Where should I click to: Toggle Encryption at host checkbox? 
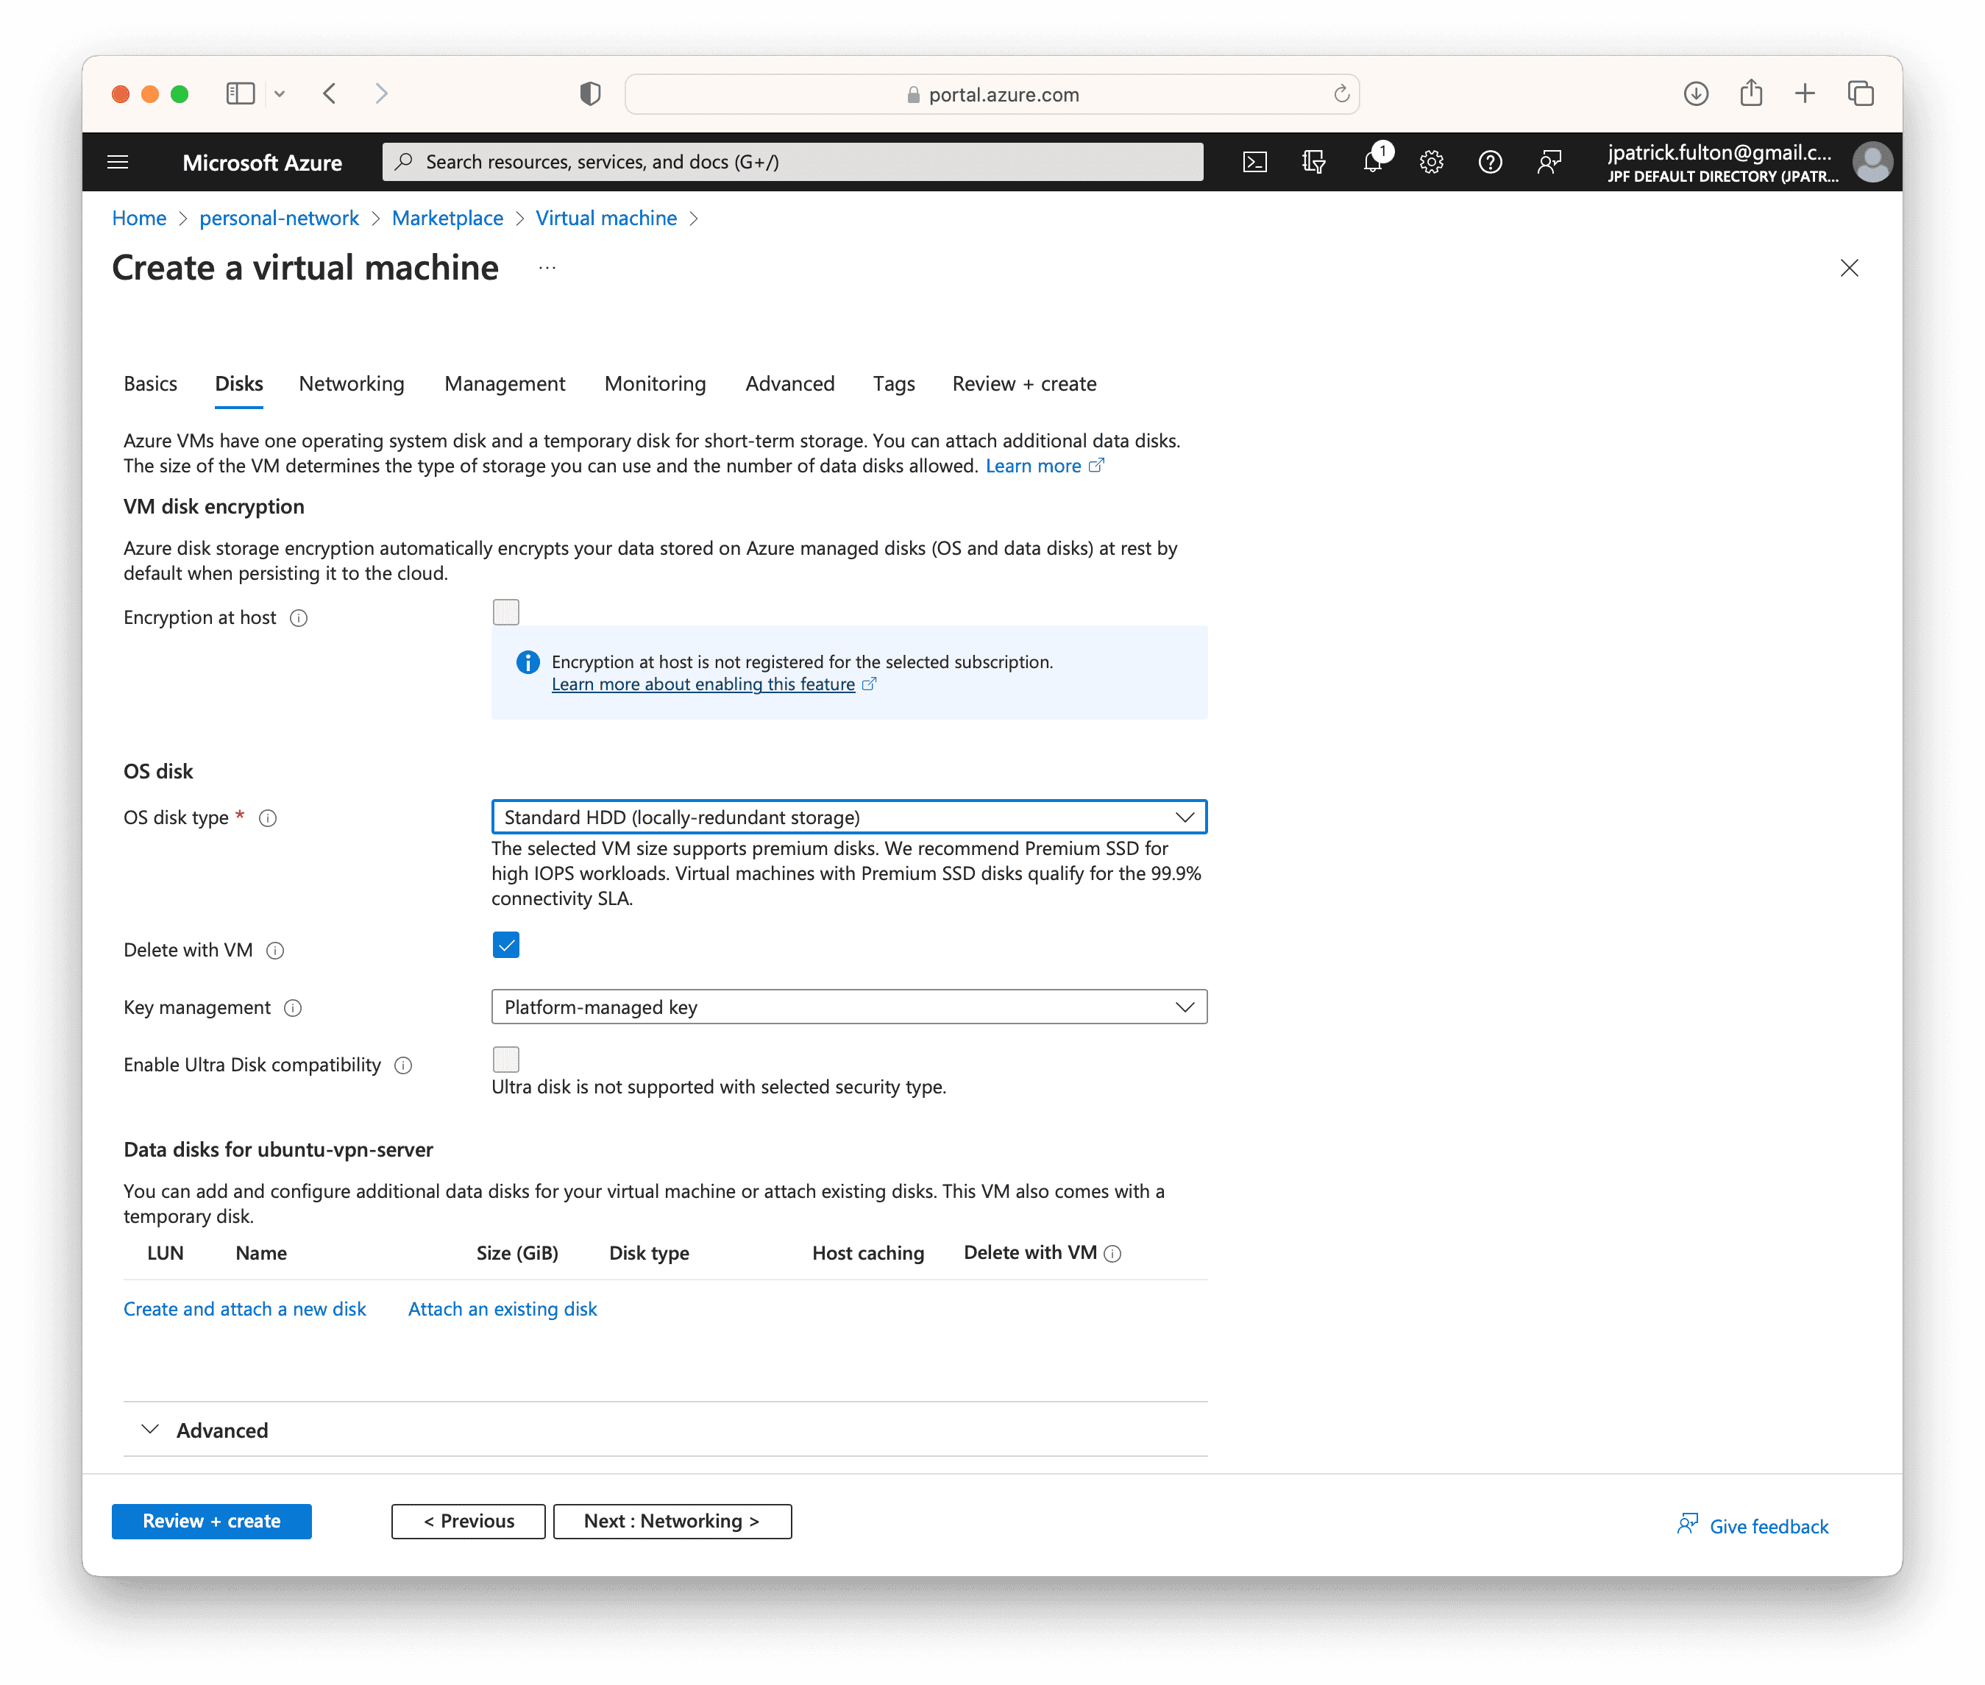point(505,612)
